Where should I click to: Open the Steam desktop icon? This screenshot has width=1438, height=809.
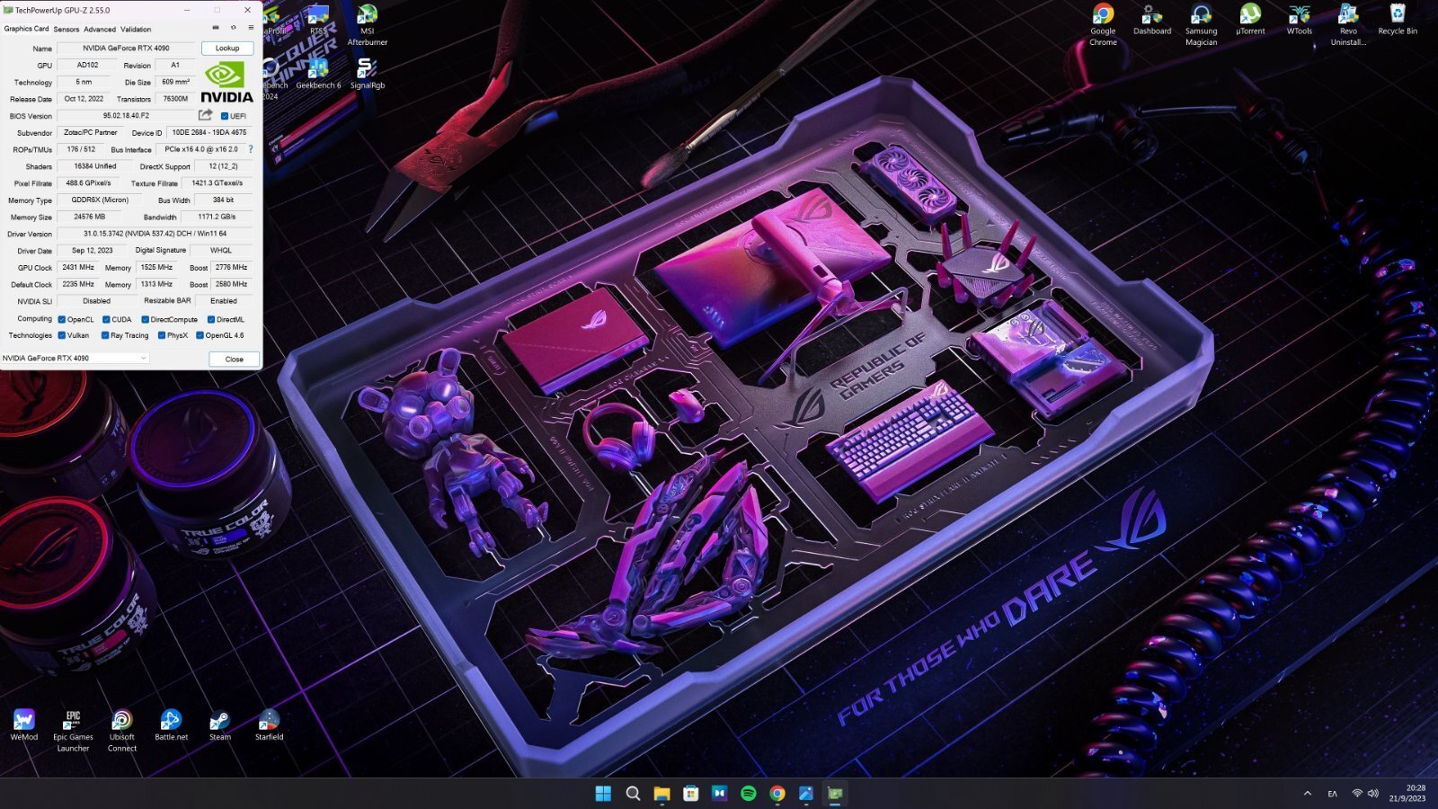pyautogui.click(x=220, y=725)
